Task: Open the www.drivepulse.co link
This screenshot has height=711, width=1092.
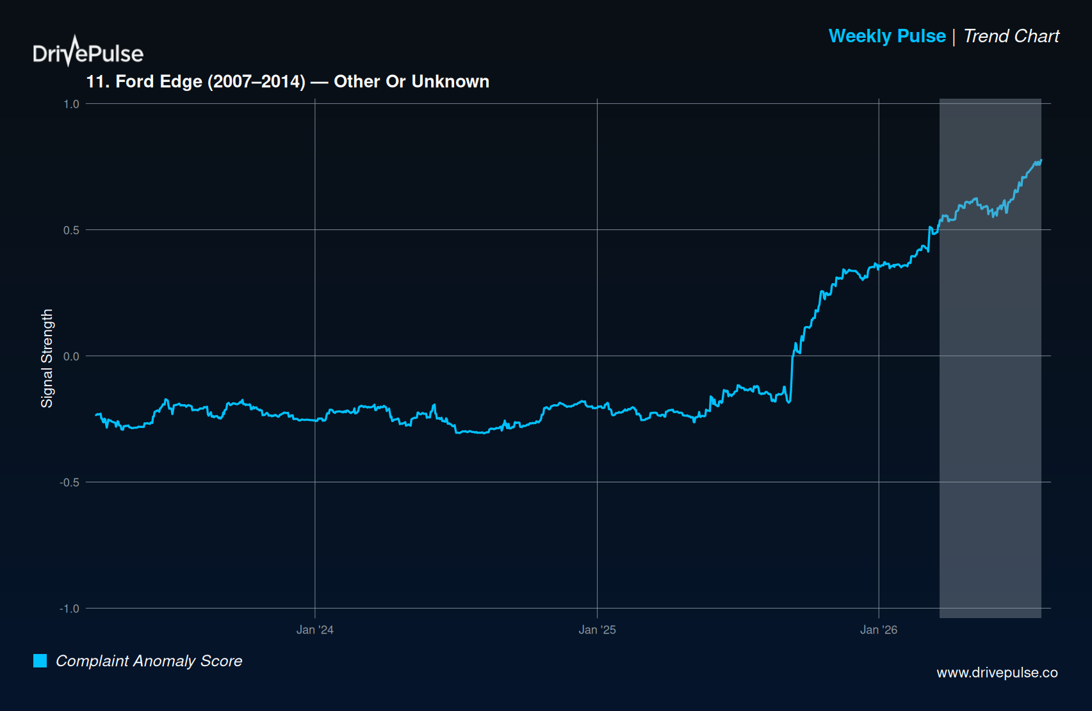Action: coord(997,673)
